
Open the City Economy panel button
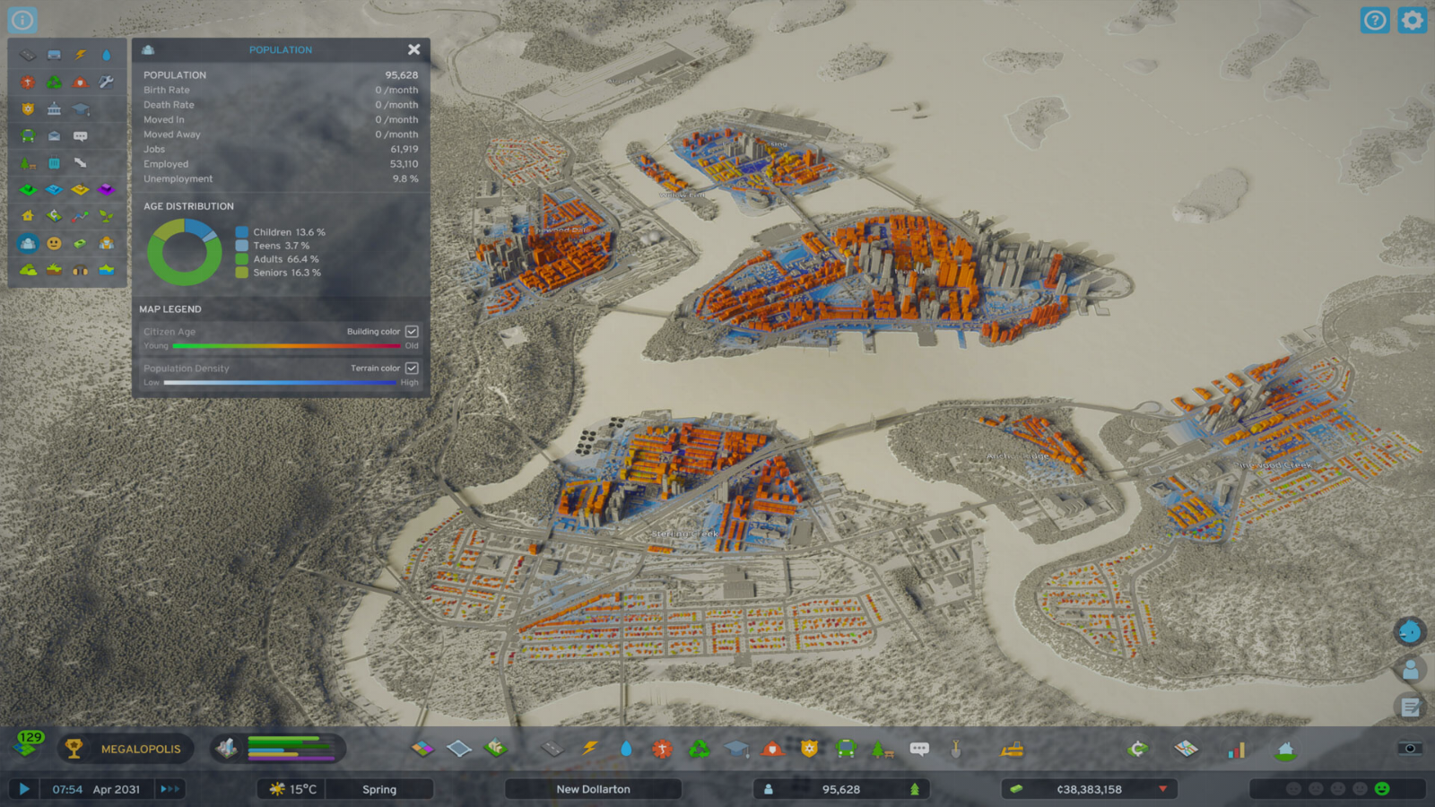[x=1138, y=749]
